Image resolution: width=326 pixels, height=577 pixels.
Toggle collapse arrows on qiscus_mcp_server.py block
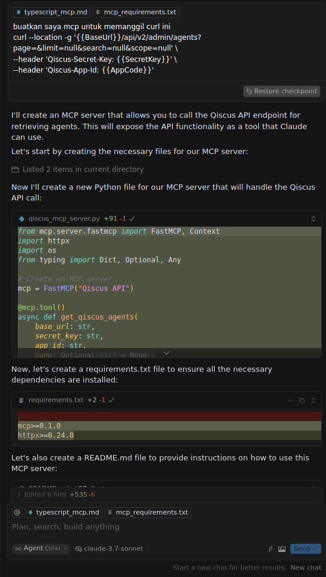pyautogui.click(x=314, y=218)
